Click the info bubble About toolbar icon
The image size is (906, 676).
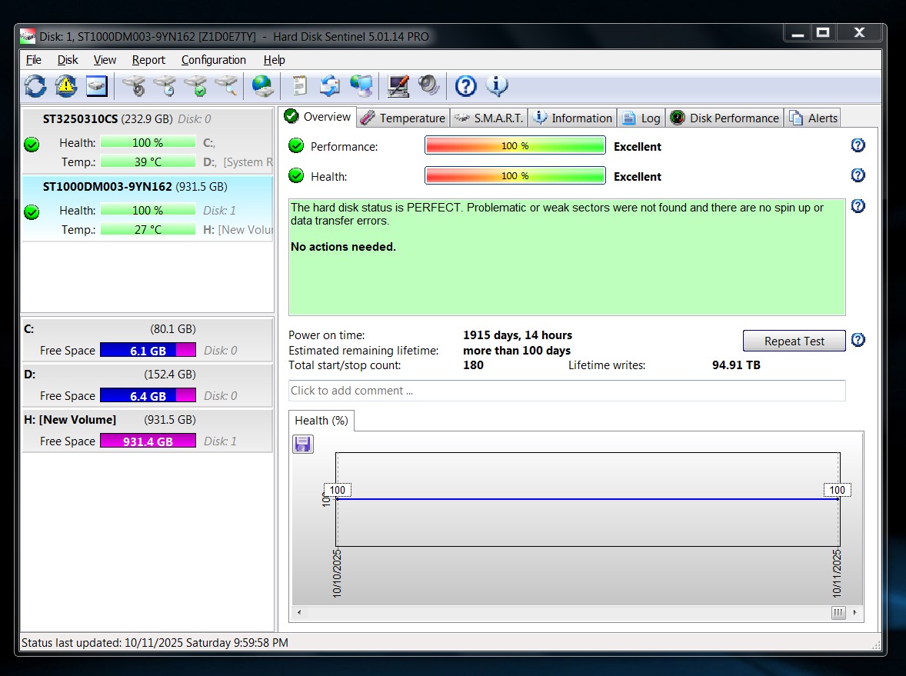pos(497,85)
